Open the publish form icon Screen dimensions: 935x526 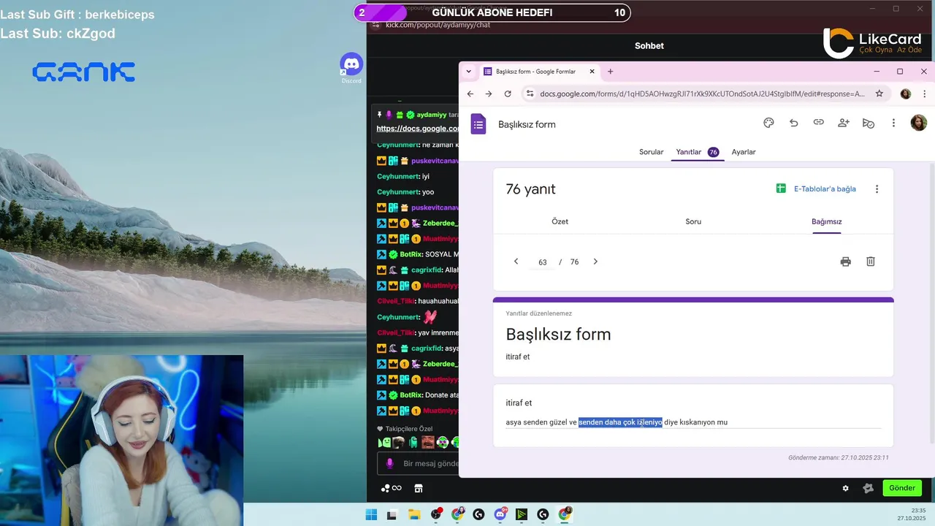tap(868, 123)
